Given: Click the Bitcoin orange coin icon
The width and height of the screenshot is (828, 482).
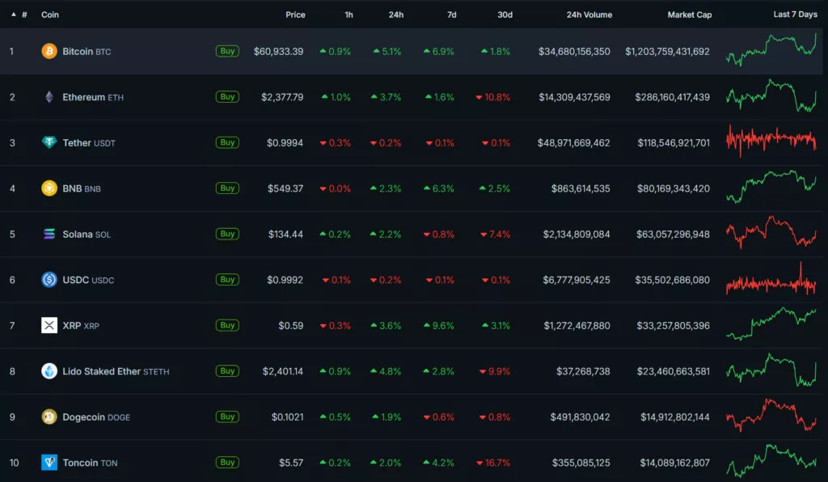Looking at the screenshot, I should point(49,51).
